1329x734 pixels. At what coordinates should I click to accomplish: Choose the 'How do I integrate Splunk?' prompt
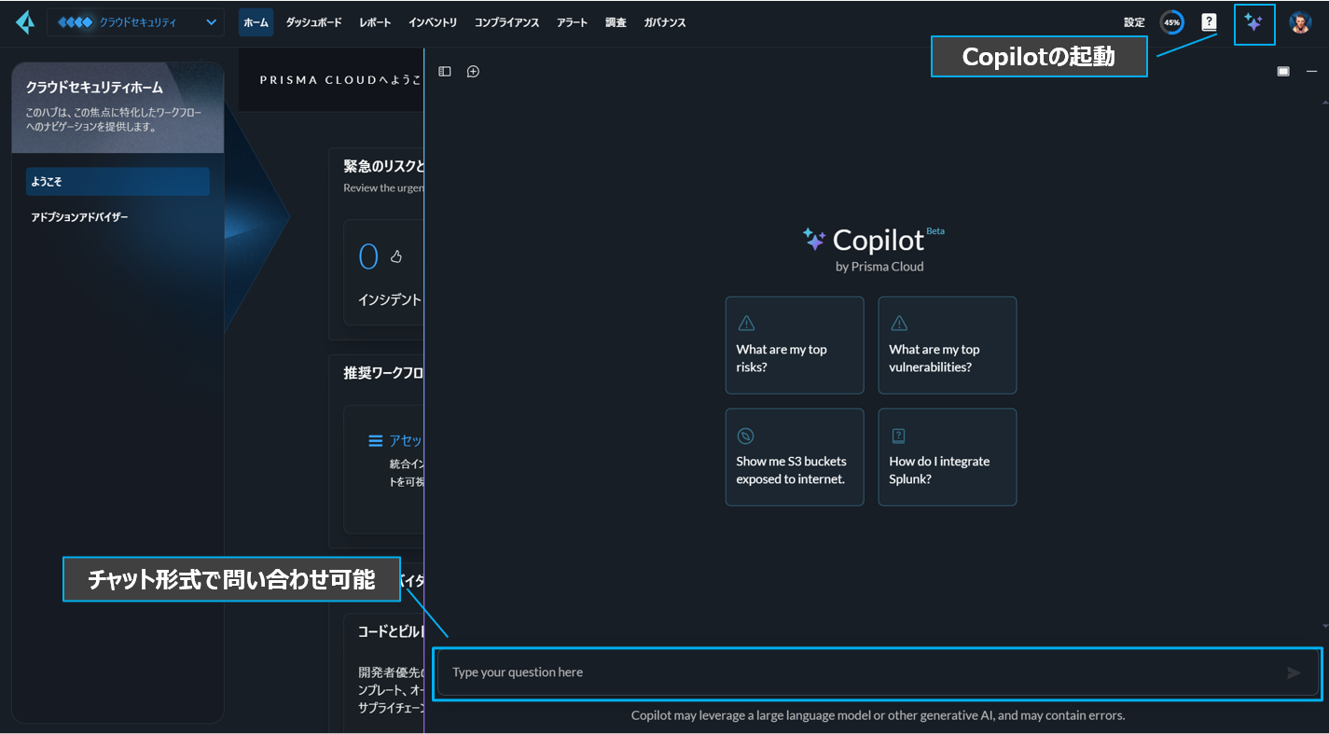click(947, 457)
